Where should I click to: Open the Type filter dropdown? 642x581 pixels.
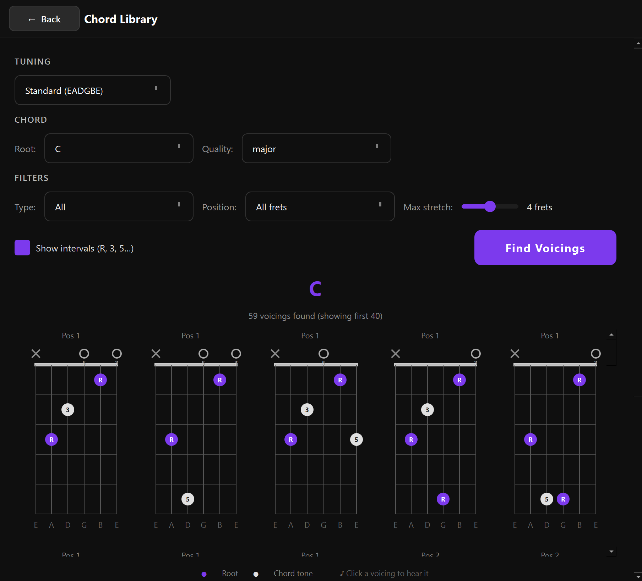coord(119,206)
